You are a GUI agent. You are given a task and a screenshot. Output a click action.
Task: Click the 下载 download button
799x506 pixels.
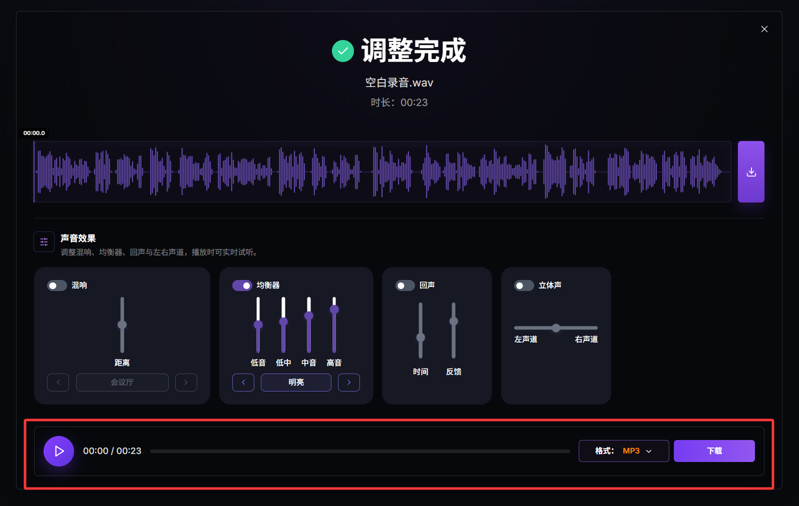[714, 451]
